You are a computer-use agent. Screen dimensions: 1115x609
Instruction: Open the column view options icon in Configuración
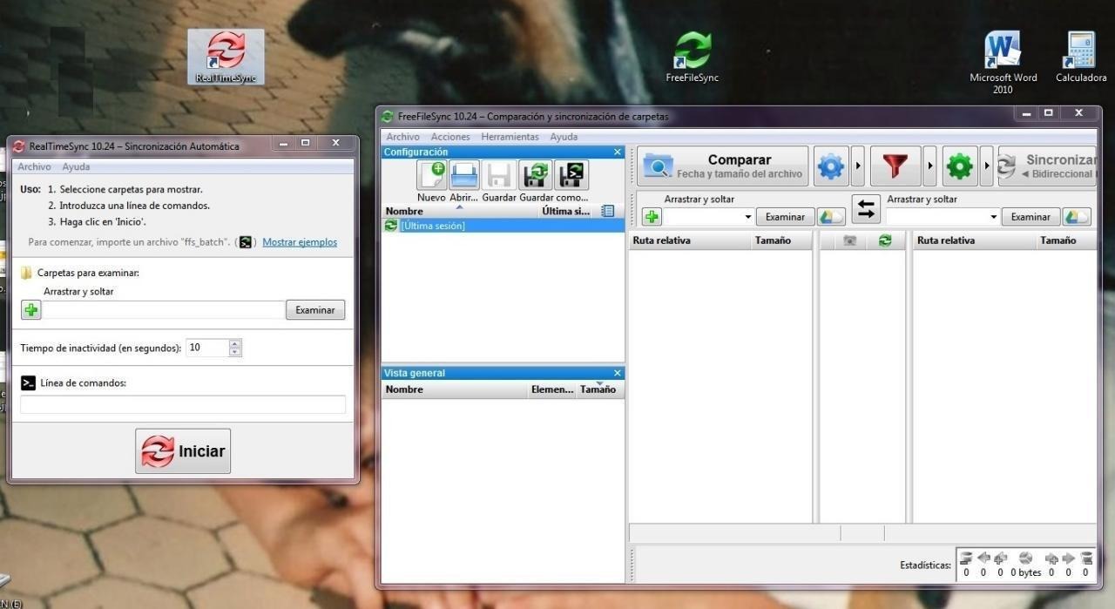click(x=608, y=211)
